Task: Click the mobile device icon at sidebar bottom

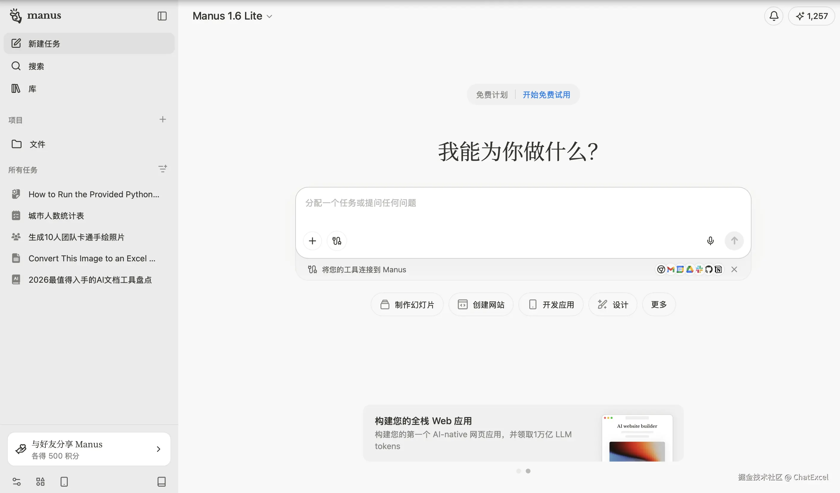Action: point(64,482)
